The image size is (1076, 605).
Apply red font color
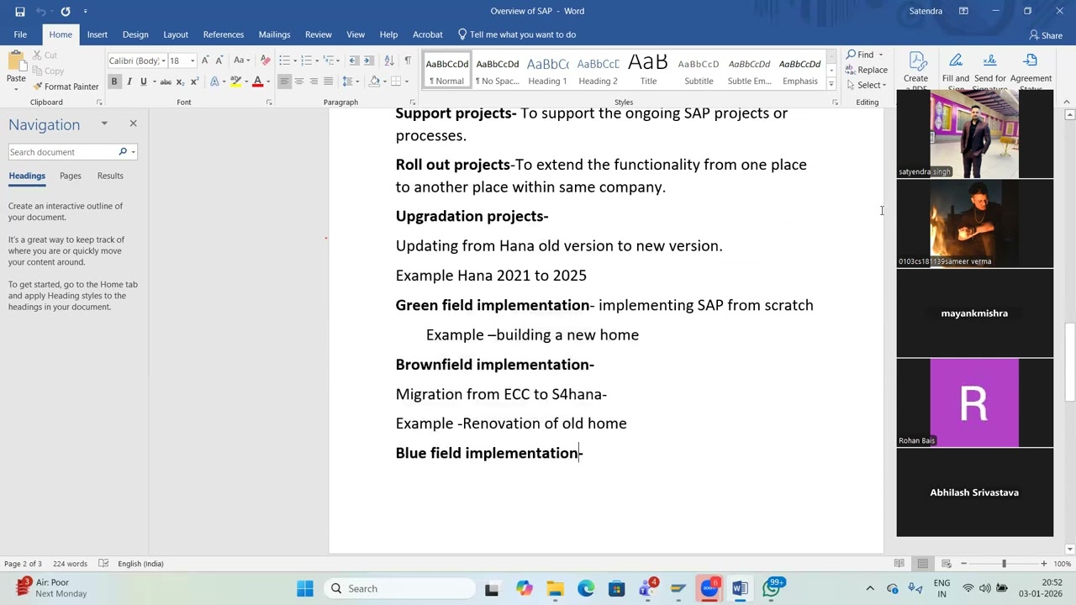tap(257, 82)
